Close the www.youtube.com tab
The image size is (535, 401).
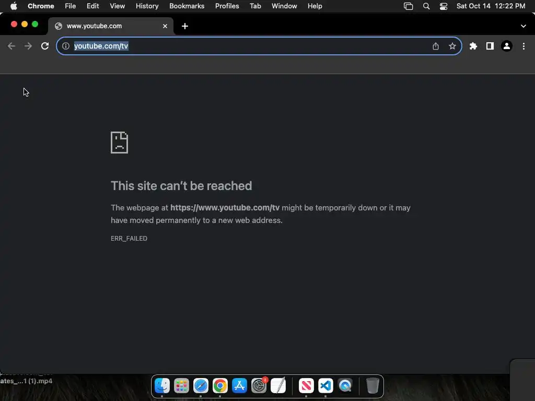pos(165,26)
